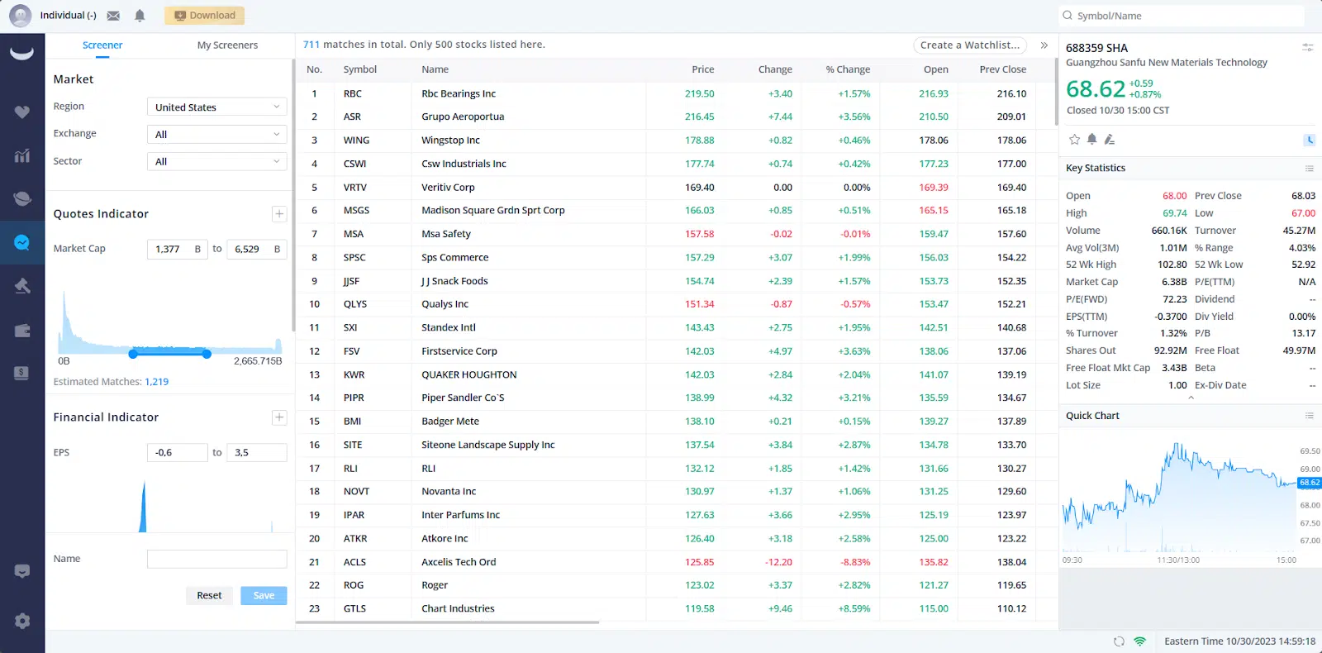Click right handle of Market Cap slider
This screenshot has width=1322, height=653.
(207, 354)
